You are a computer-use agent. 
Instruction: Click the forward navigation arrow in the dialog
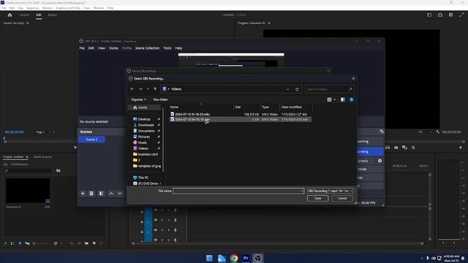(140, 89)
